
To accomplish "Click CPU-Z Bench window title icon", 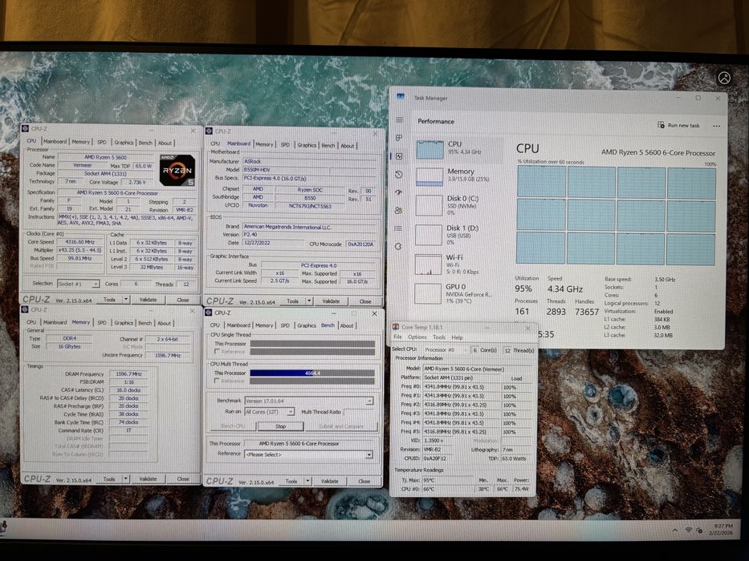I will tap(208, 313).
